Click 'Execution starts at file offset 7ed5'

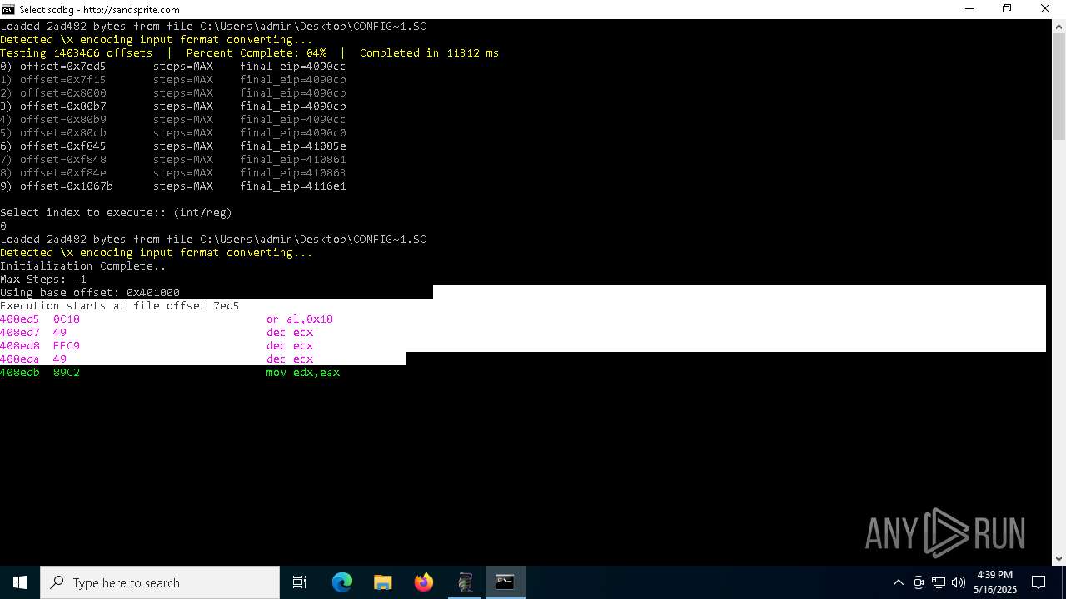(x=120, y=306)
